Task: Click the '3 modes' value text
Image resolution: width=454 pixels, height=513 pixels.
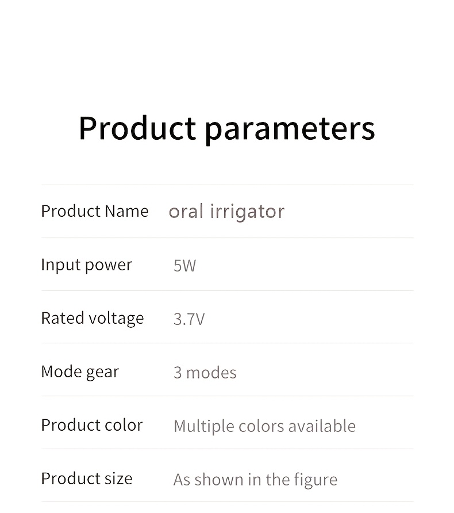Action: click(x=205, y=373)
